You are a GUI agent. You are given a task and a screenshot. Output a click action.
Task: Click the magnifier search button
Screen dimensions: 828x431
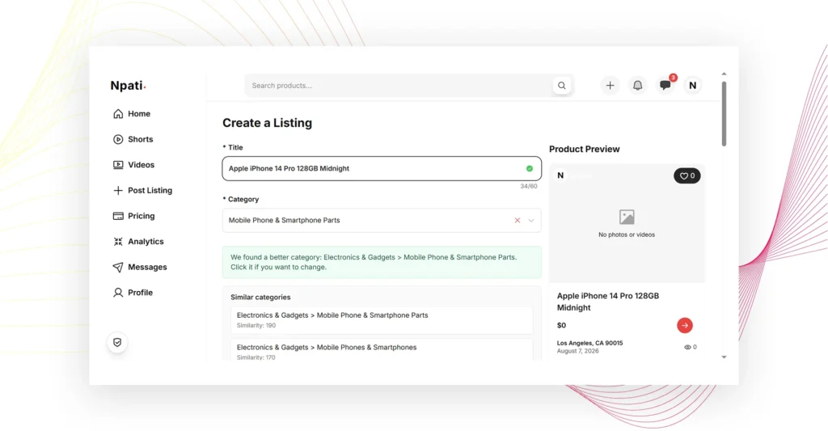pos(562,86)
